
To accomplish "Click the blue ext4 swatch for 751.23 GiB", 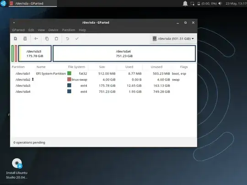I will [69, 91].
